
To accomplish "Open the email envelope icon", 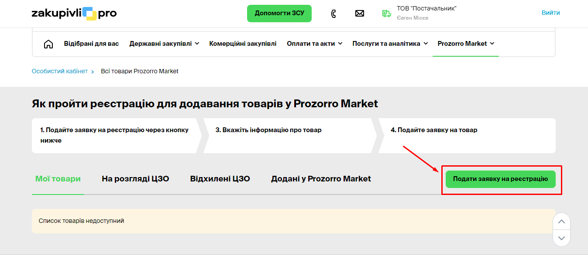I will pos(360,13).
